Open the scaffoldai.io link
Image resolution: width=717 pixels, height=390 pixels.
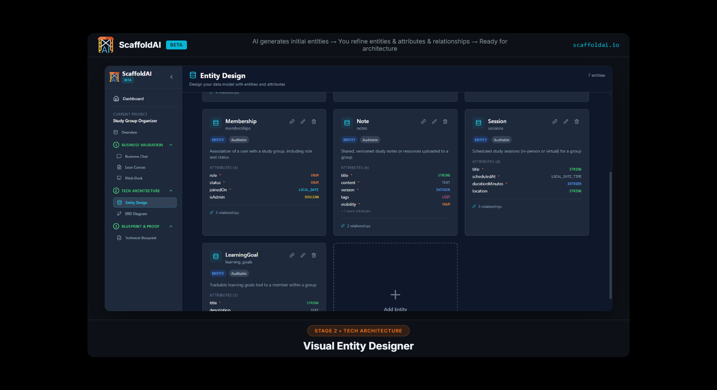(596, 44)
